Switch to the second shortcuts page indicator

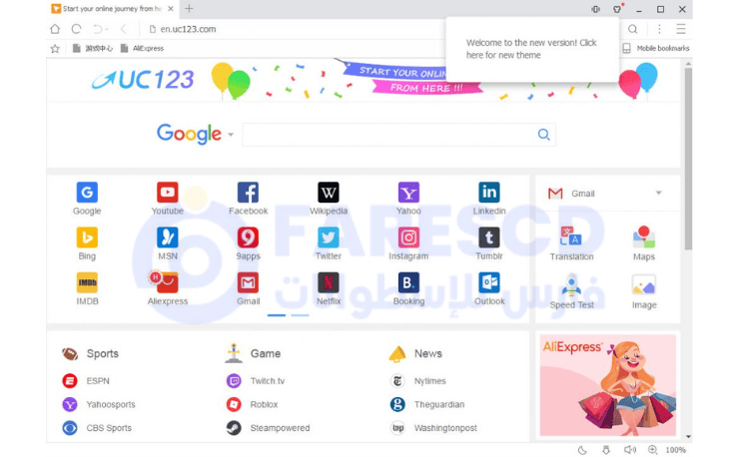pyautogui.click(x=300, y=315)
